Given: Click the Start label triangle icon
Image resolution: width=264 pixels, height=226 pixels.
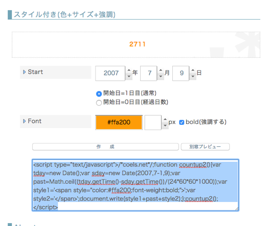Looking at the screenshot, I should tap(24, 72).
